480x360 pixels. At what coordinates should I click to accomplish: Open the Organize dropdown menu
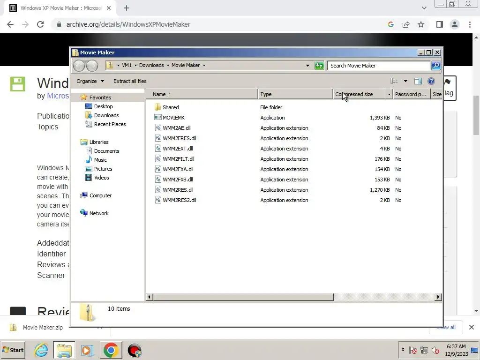point(90,81)
